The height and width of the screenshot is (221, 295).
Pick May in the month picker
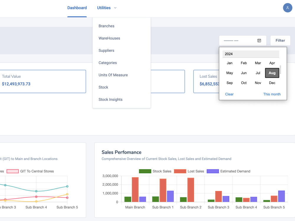pyautogui.click(x=229, y=73)
